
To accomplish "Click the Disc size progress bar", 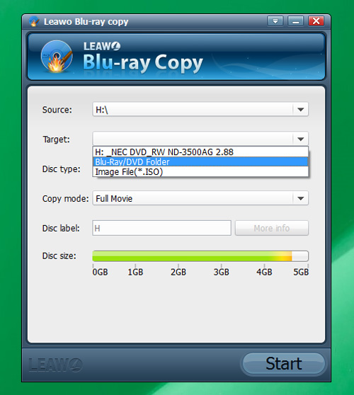I will pyautogui.click(x=200, y=256).
